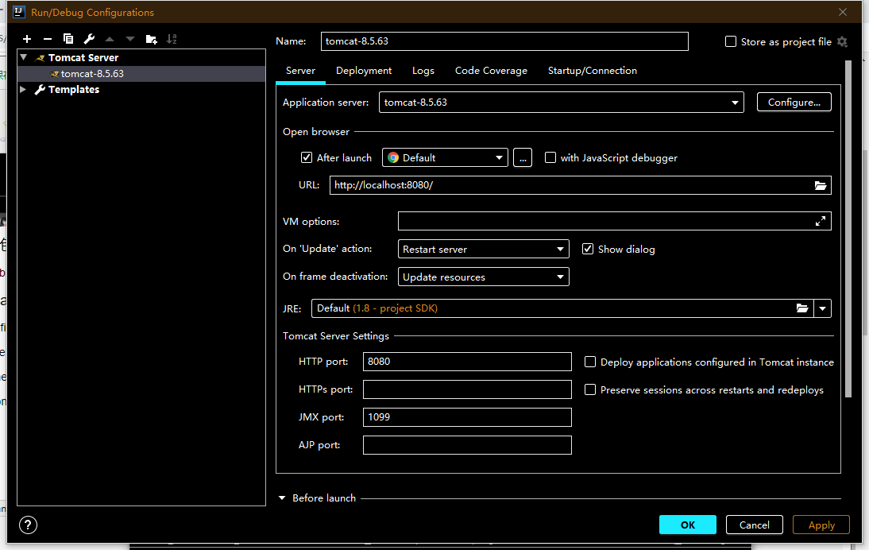Sort configurations alphabetically
Screen dimensions: 869x550
pos(172,39)
